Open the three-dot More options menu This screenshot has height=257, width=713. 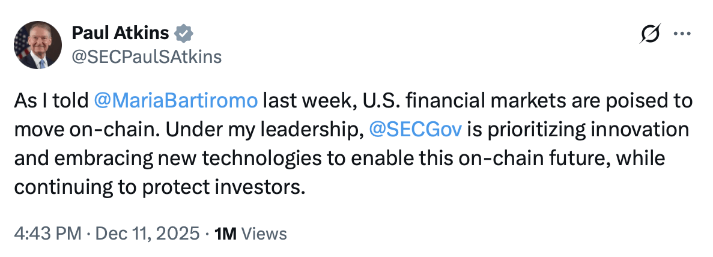click(682, 34)
